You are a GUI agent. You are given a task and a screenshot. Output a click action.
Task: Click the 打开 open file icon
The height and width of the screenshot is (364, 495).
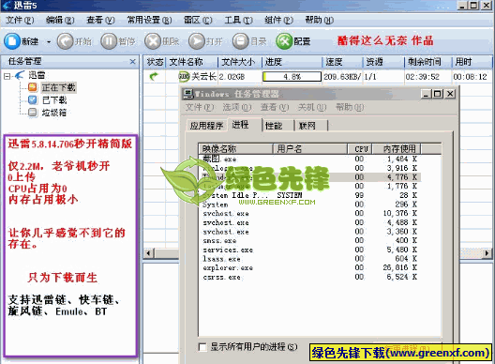tap(197, 41)
